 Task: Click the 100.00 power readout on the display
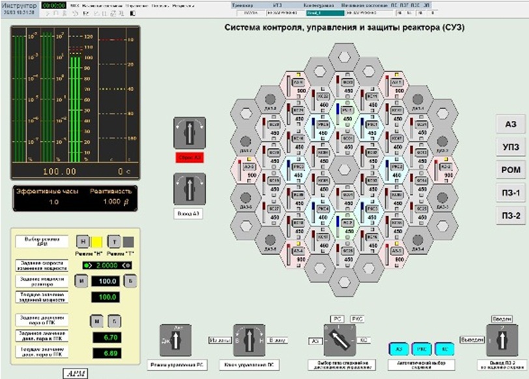(x=59, y=171)
